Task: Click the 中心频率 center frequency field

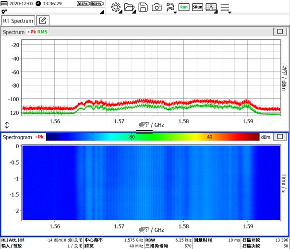Action: (113, 240)
